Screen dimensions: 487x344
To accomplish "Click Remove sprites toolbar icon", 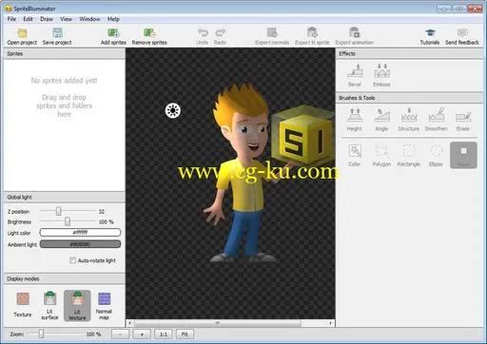I will (x=149, y=36).
